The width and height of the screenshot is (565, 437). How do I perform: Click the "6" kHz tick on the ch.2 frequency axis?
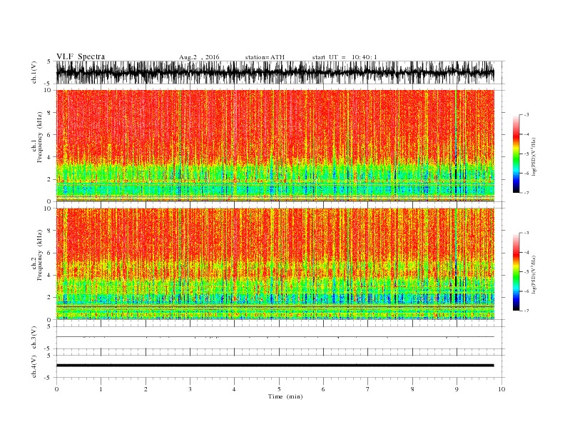50,253
